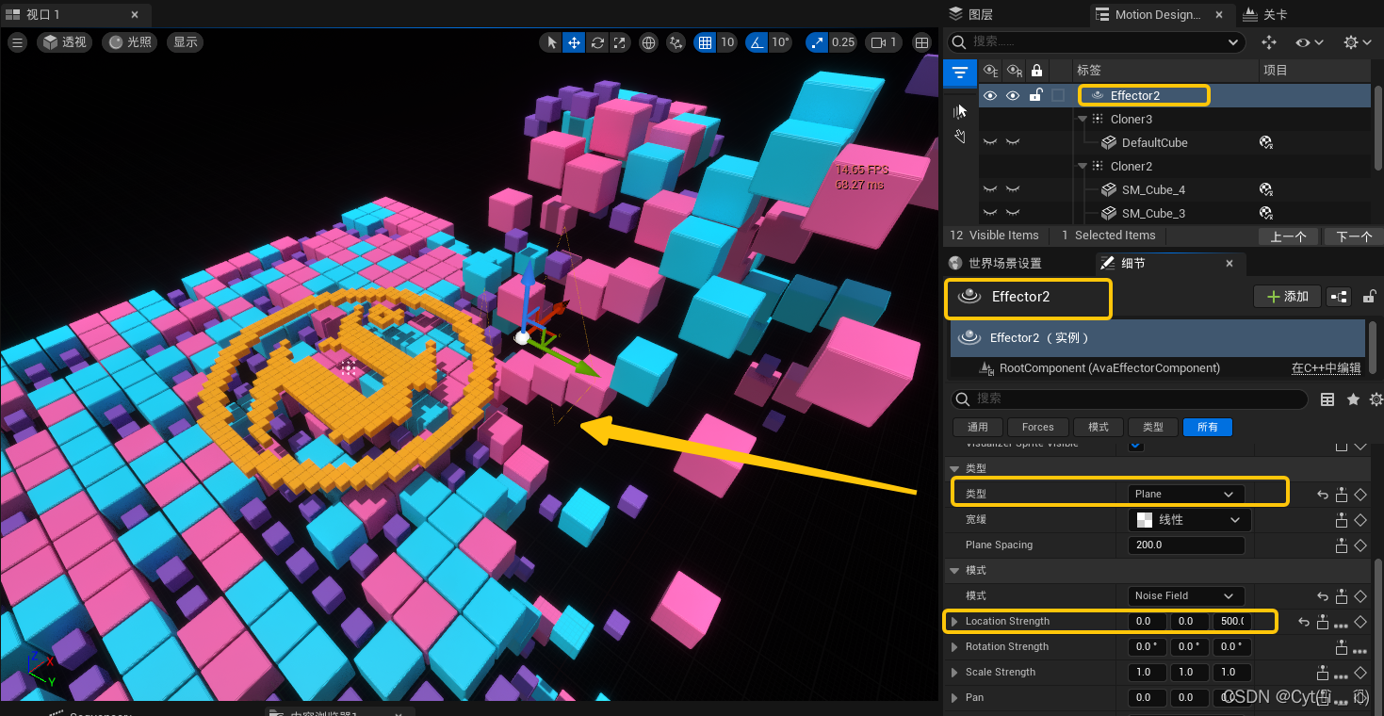Expand the Location Strength property
The width and height of the screenshot is (1384, 716).
954,621
